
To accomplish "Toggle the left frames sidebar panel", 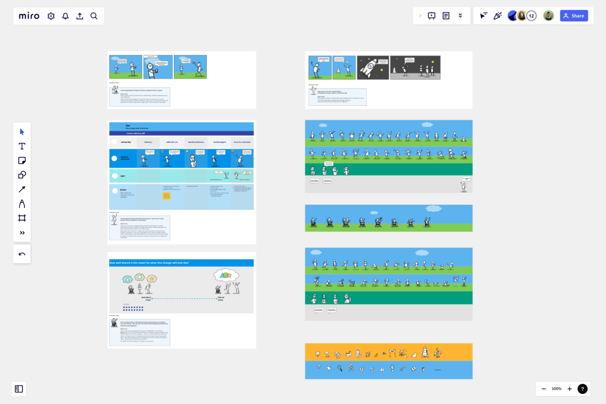I will (x=19, y=389).
